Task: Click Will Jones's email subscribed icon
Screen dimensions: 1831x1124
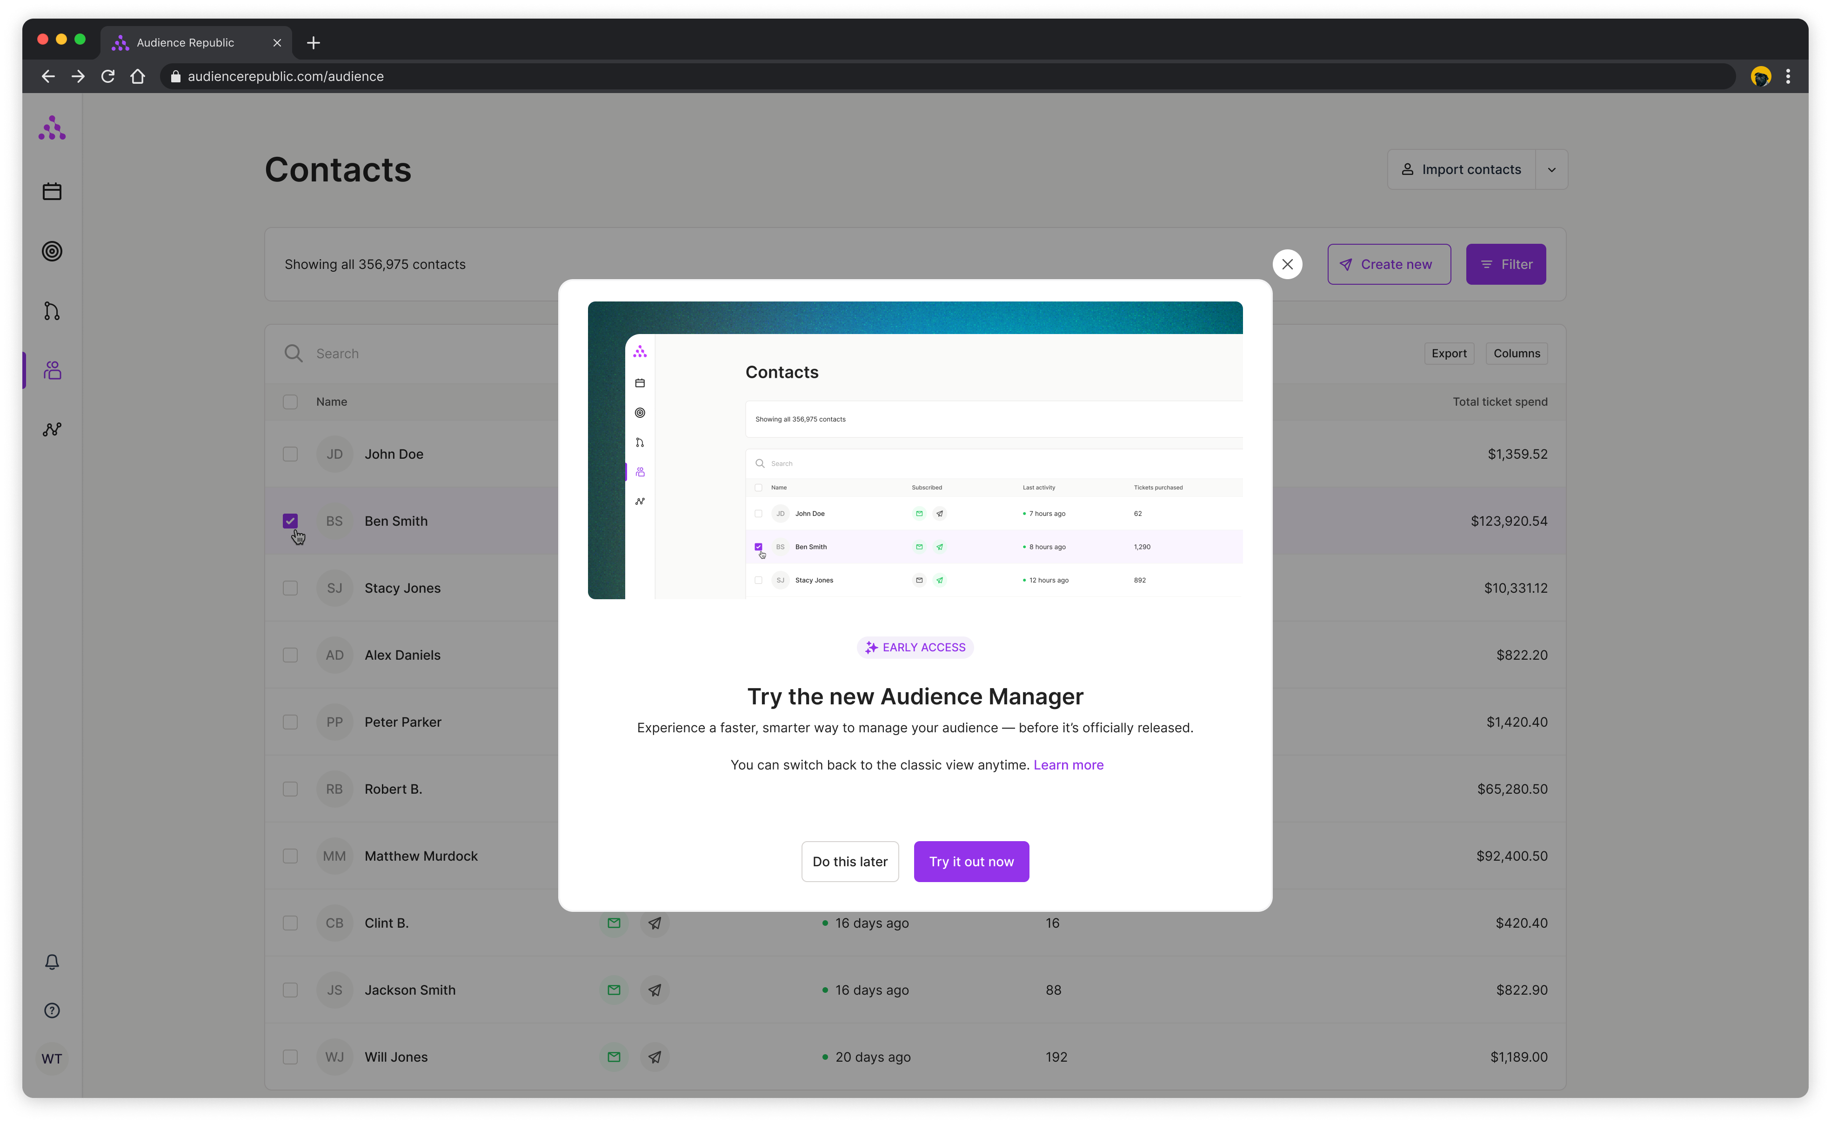Action: click(614, 1057)
